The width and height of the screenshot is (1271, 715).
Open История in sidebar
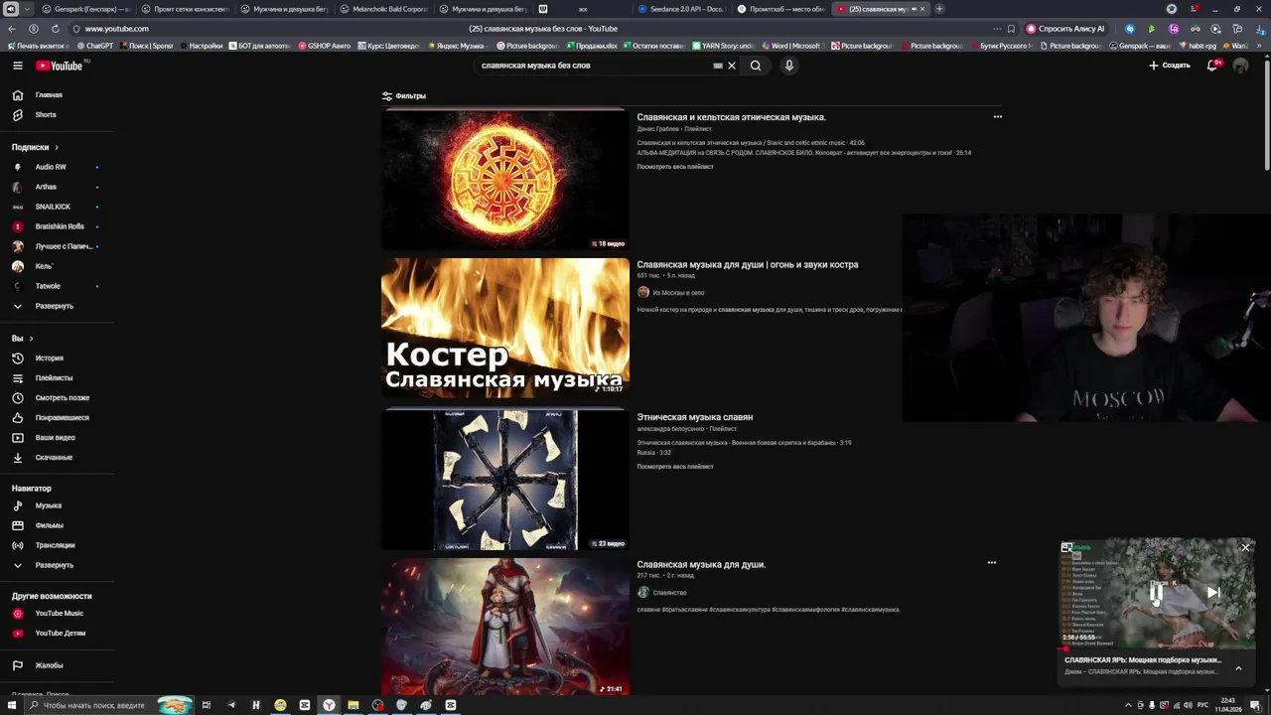(x=50, y=358)
